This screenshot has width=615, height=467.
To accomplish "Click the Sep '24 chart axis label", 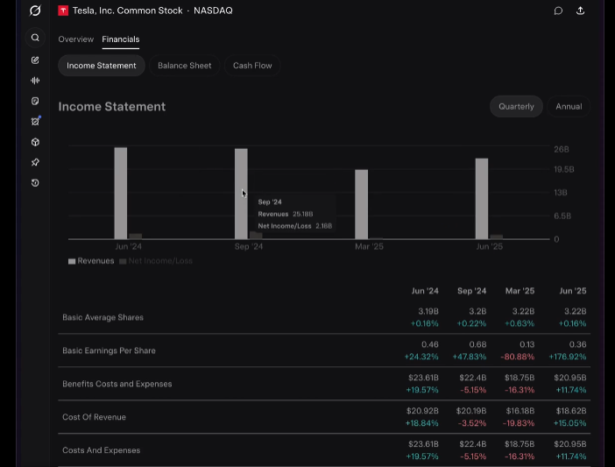I will pyautogui.click(x=249, y=246).
